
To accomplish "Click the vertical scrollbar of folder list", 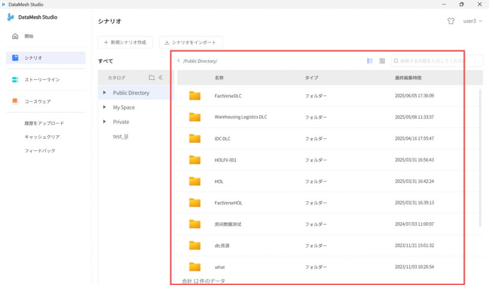I will pyautogui.click(x=480, y=158).
